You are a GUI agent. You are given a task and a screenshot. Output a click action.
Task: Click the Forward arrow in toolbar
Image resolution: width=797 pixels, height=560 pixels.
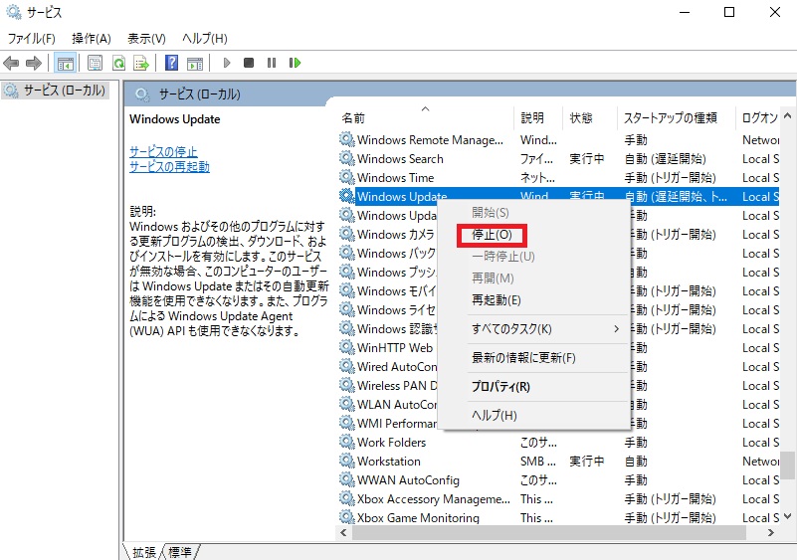[33, 63]
